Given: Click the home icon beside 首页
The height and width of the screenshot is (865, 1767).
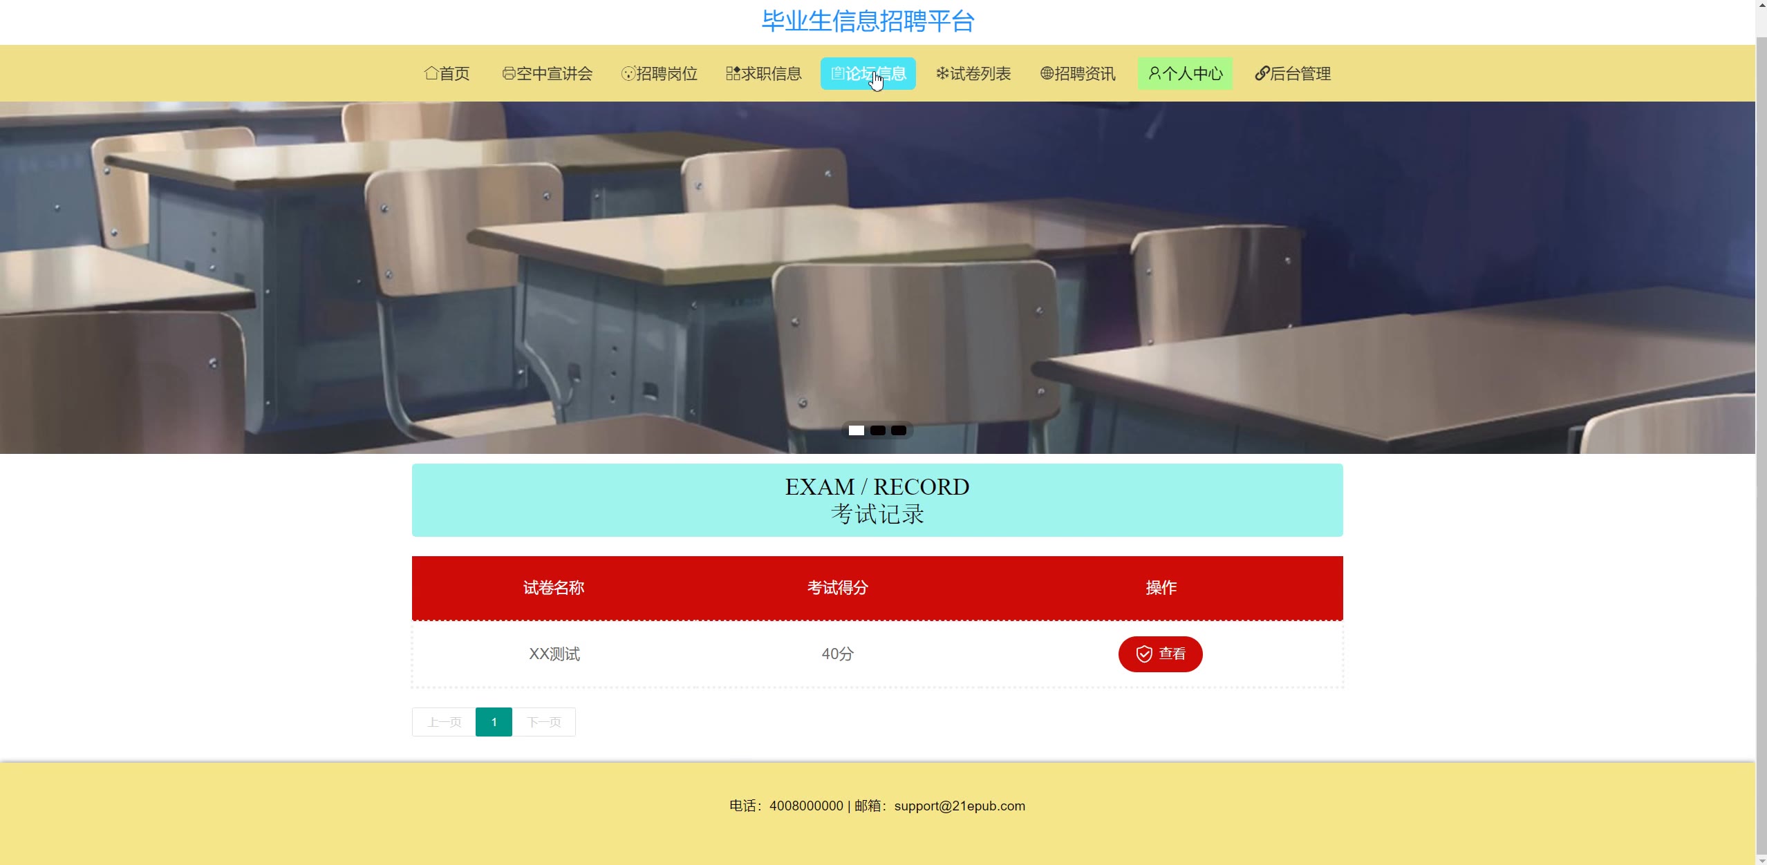Looking at the screenshot, I should 431,73.
